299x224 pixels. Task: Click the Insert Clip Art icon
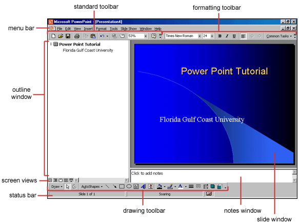(151, 186)
